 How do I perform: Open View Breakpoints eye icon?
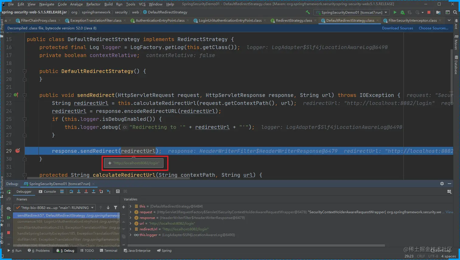9,208
